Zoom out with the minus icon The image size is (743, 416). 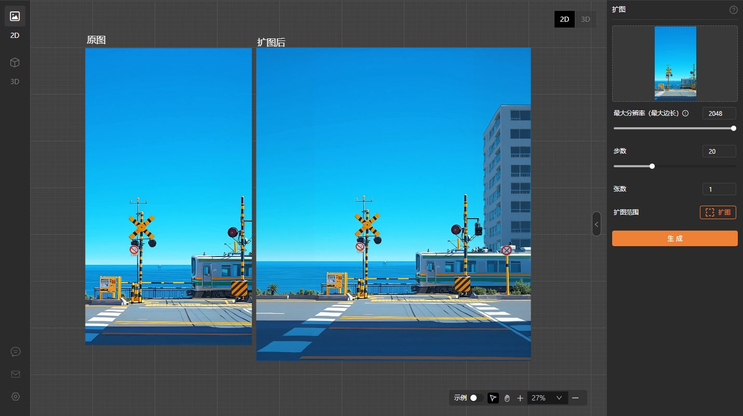[575, 398]
